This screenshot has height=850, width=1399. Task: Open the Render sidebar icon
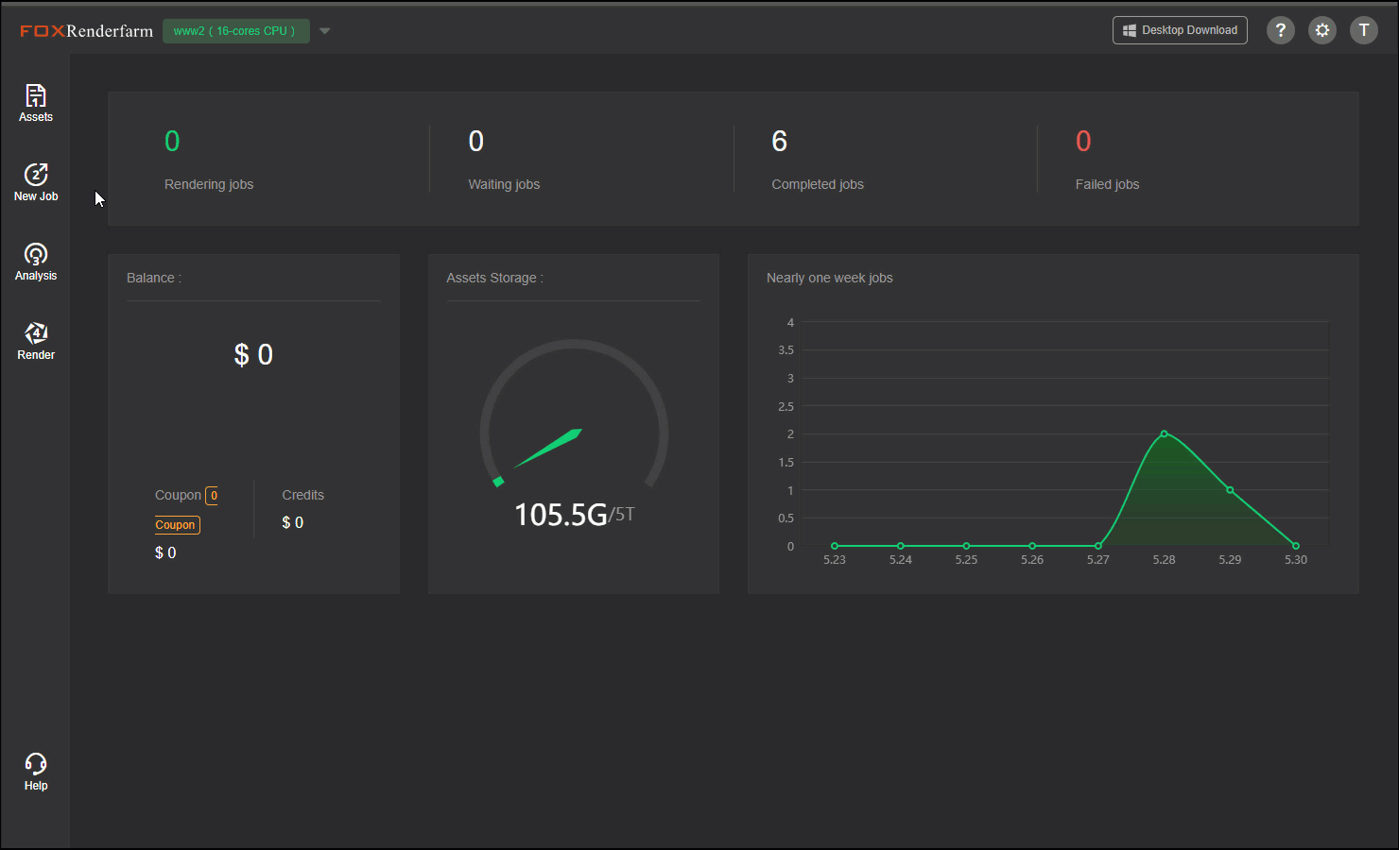(36, 341)
